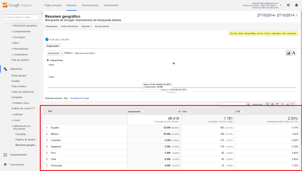Collapse the left sidebar arrow
The width and height of the screenshot is (302, 171).
(42, 13)
